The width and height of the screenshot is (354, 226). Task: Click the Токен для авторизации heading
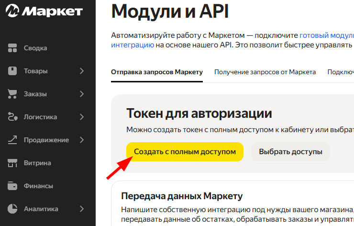pyautogui.click(x=199, y=113)
